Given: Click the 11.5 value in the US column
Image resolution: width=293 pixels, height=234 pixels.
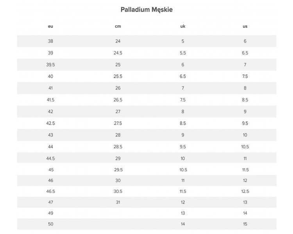Looking at the screenshot, I should click(245, 170).
